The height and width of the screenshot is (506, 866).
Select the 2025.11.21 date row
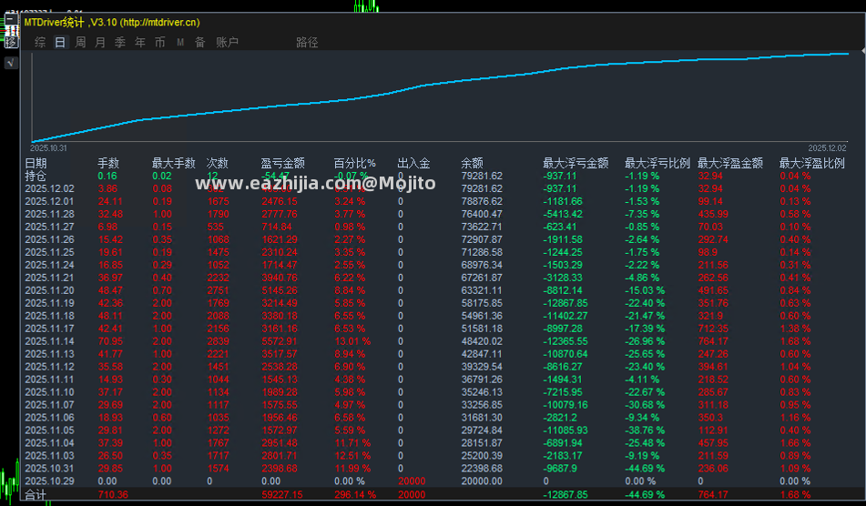click(x=49, y=278)
